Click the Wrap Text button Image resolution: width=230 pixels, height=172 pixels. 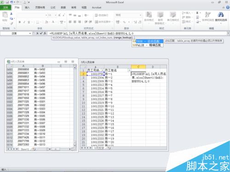tap(102, 15)
